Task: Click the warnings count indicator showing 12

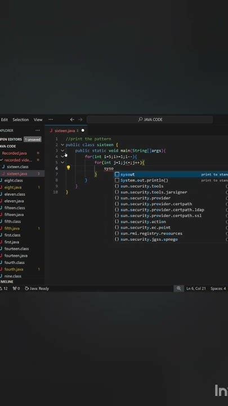Action: pyautogui.click(x=4, y=288)
